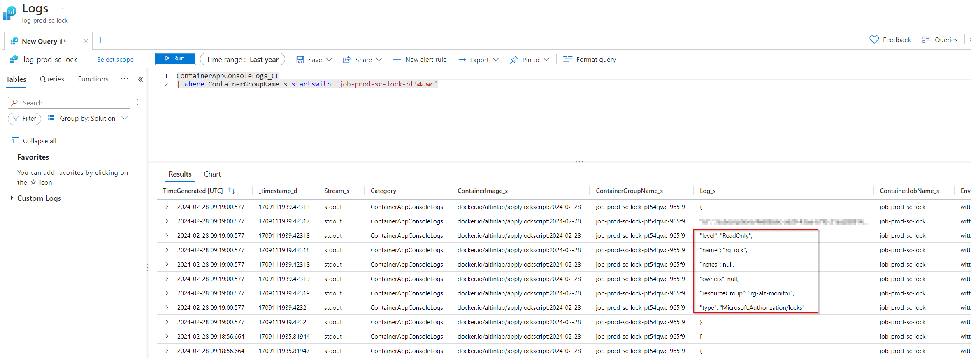Expand the row with "owners": null log
This screenshot has height=358, width=971.
click(167, 279)
